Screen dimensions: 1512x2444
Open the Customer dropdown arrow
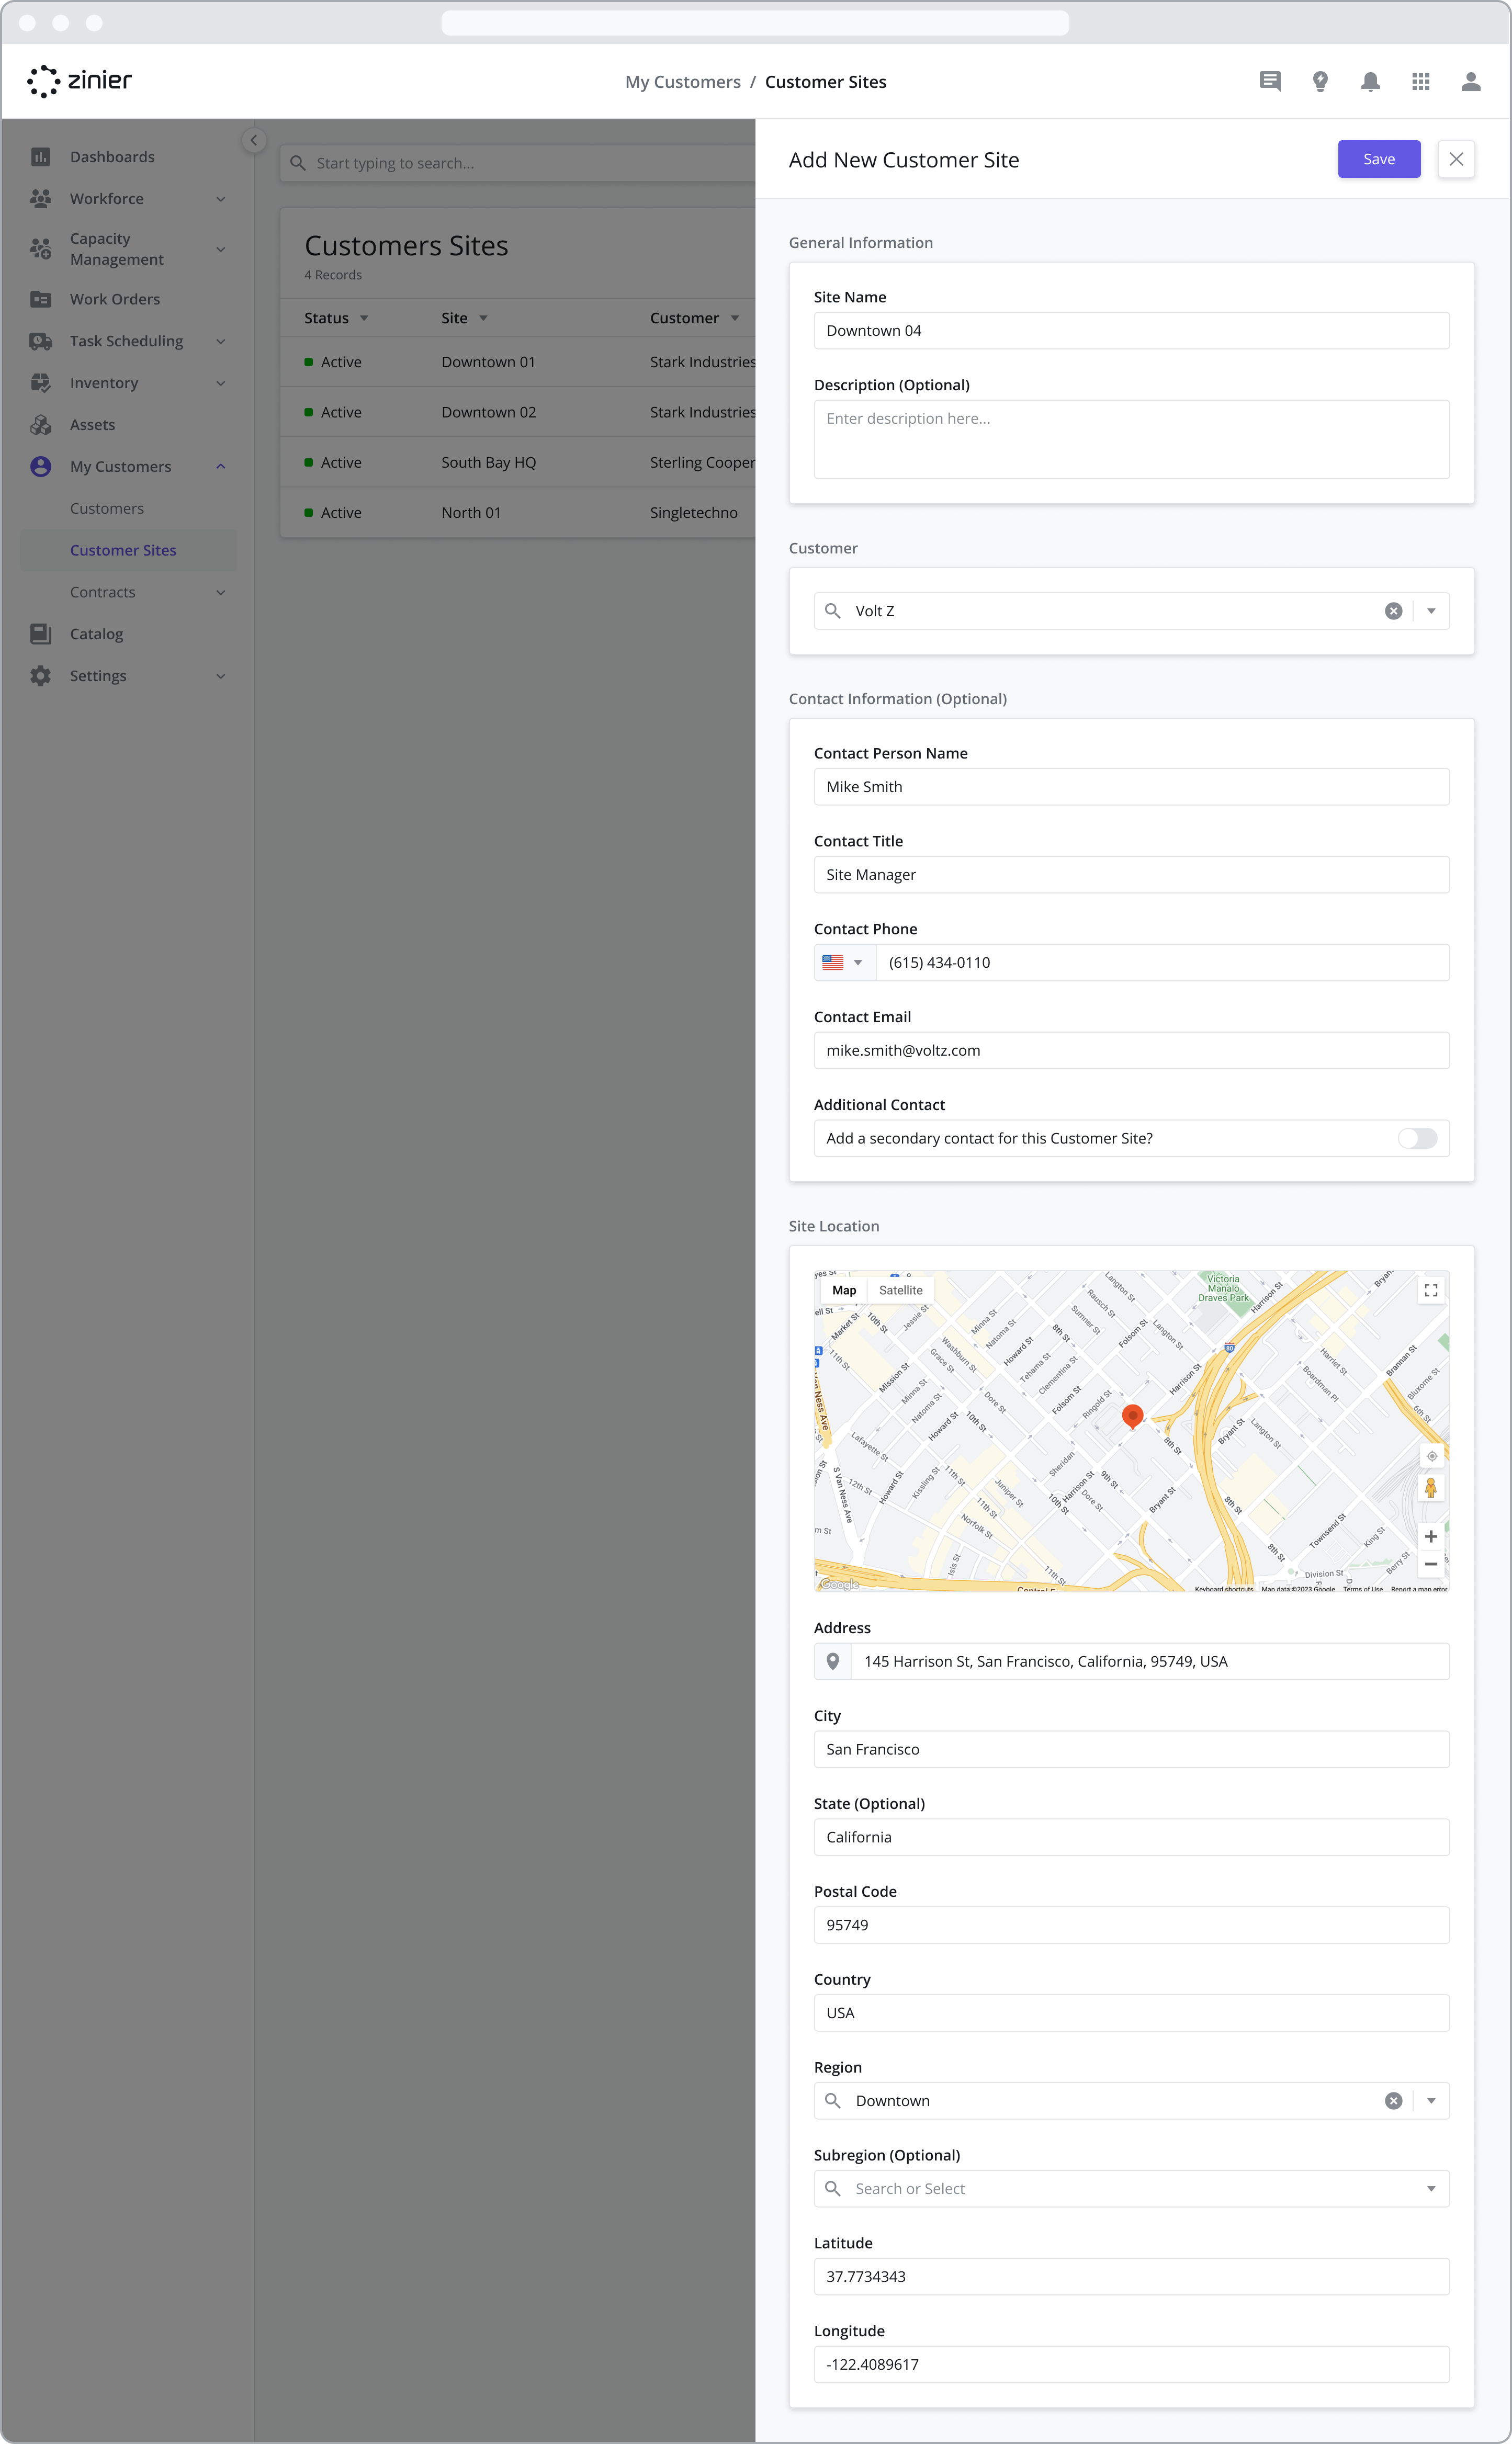pyautogui.click(x=1431, y=611)
